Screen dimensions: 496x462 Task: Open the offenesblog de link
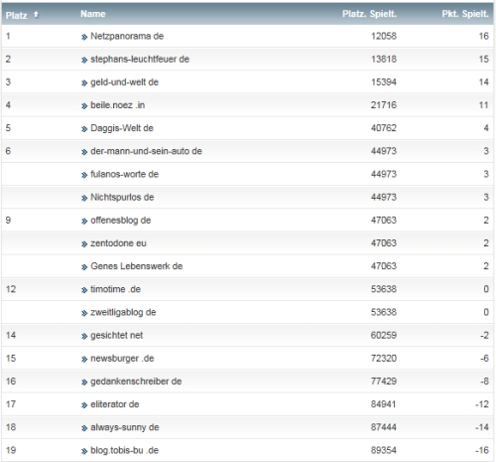click(x=121, y=221)
